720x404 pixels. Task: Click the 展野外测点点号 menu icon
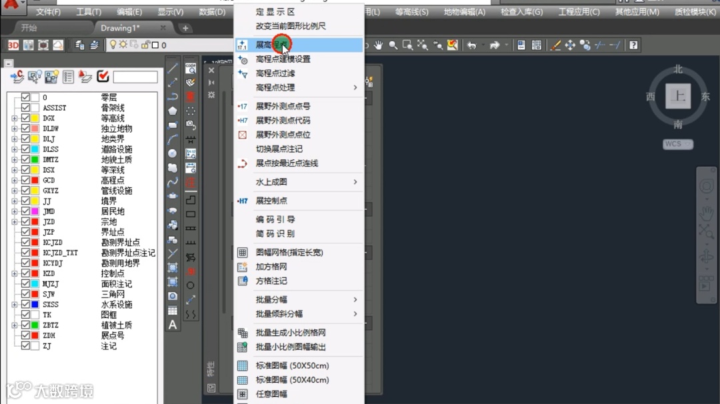tap(243, 106)
